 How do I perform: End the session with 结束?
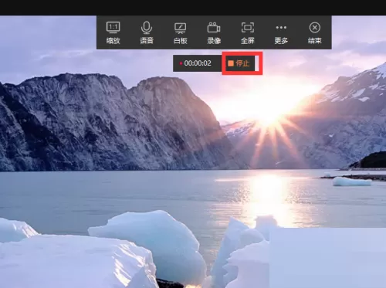coord(315,32)
